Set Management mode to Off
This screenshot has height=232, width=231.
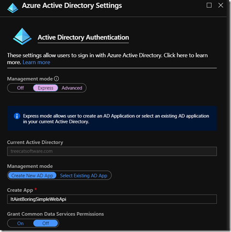pos(21,88)
